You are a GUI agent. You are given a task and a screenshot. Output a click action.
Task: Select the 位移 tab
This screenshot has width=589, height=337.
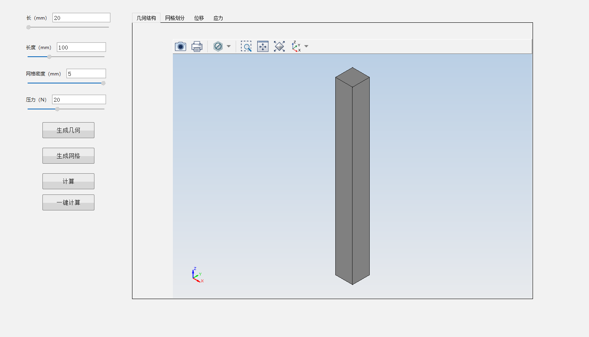point(199,18)
